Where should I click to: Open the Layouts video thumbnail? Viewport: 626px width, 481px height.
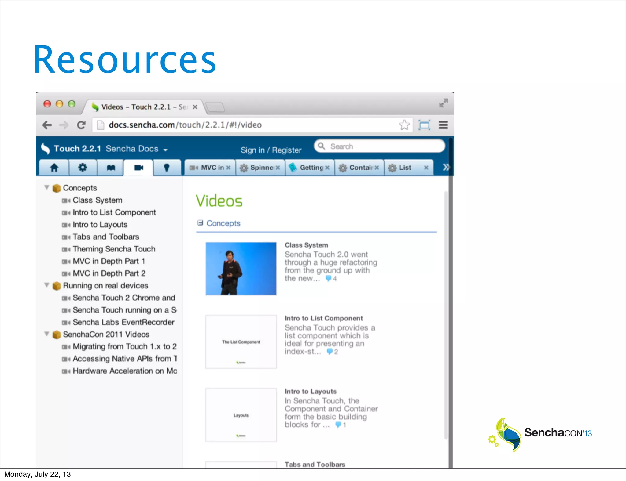pos(241,415)
